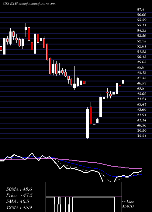Click the last white candlestick on the right
This screenshot has height=212, width=152.
tap(123, 82)
